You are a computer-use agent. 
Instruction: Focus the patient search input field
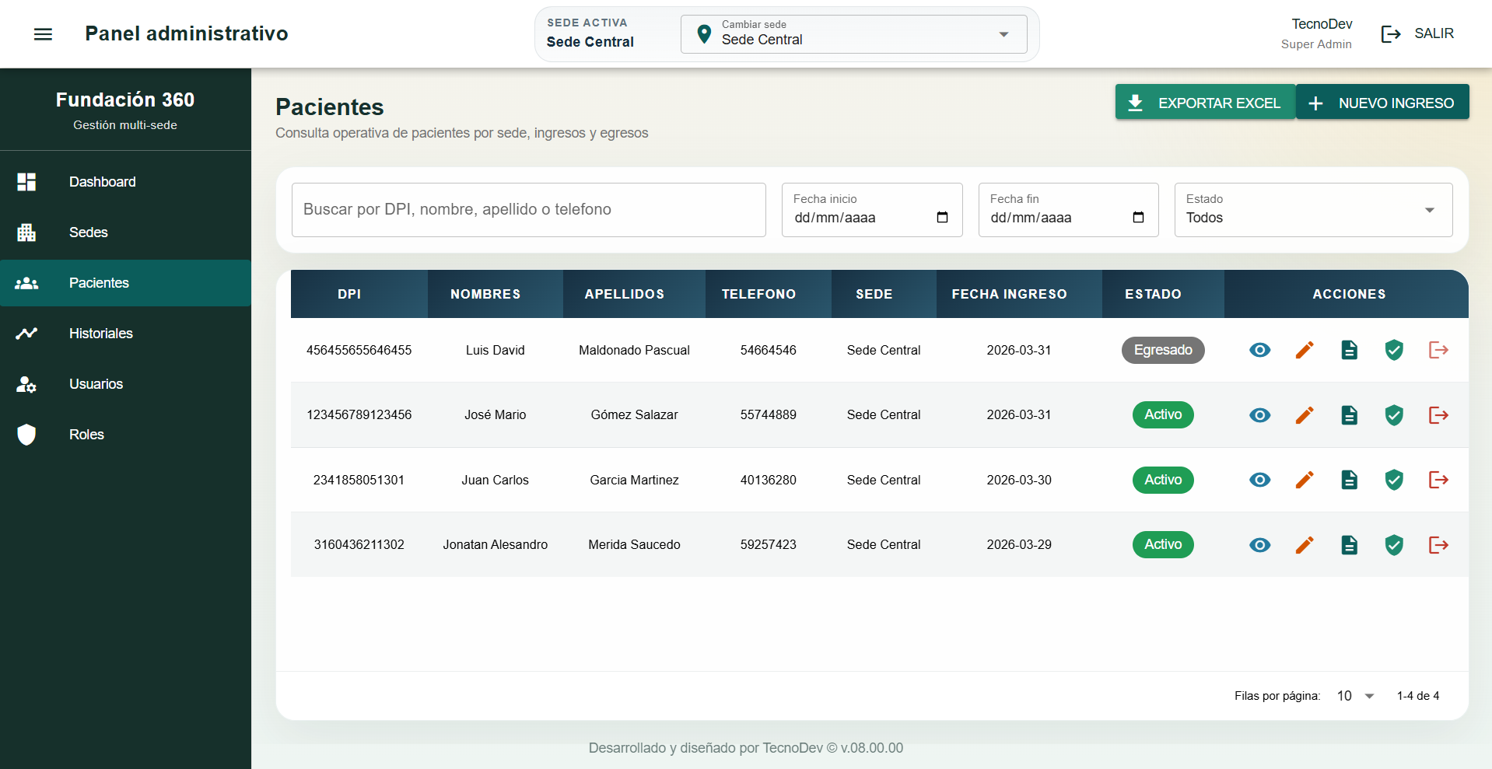tap(528, 210)
